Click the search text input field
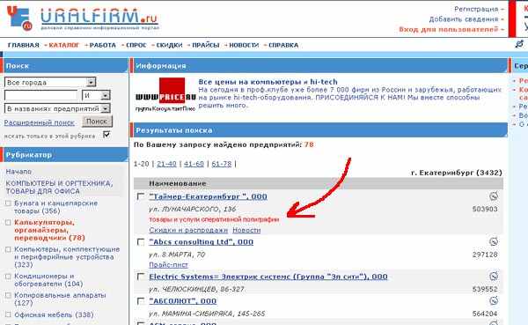This screenshot has height=325, width=528. 41,95
